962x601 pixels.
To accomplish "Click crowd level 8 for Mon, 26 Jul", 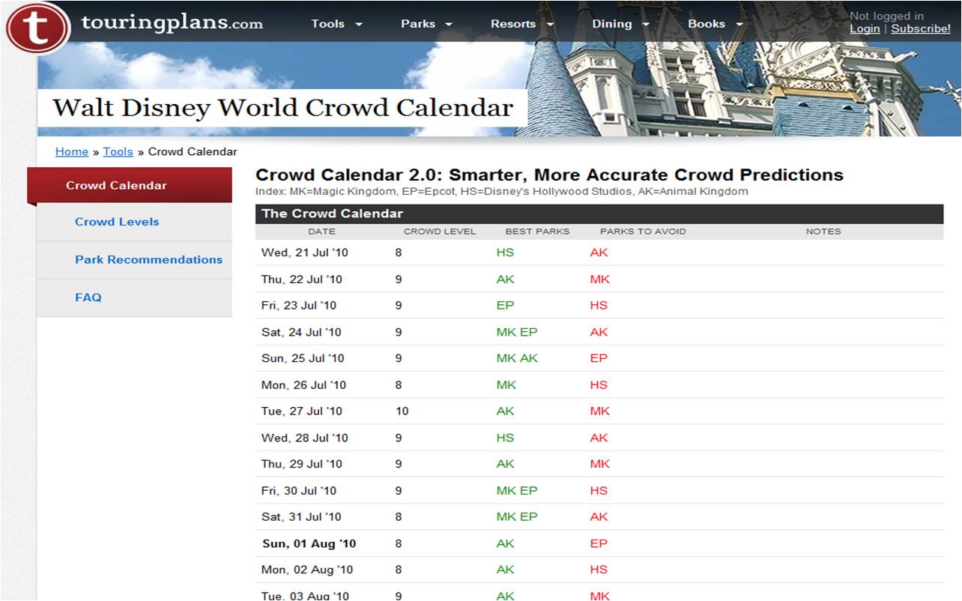I will (x=399, y=385).
